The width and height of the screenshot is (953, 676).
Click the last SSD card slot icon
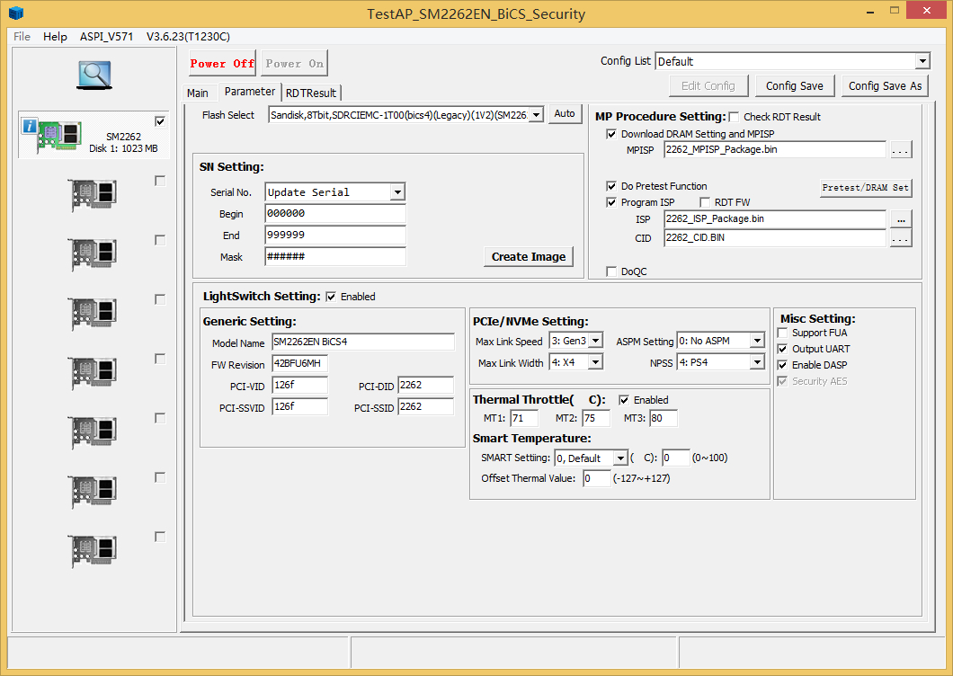point(93,551)
